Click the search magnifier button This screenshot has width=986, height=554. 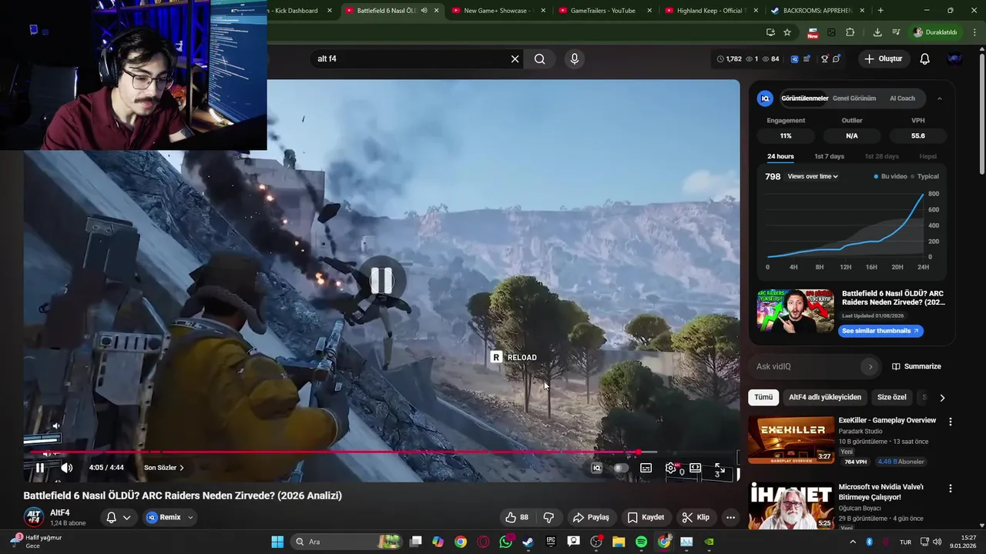click(x=540, y=58)
